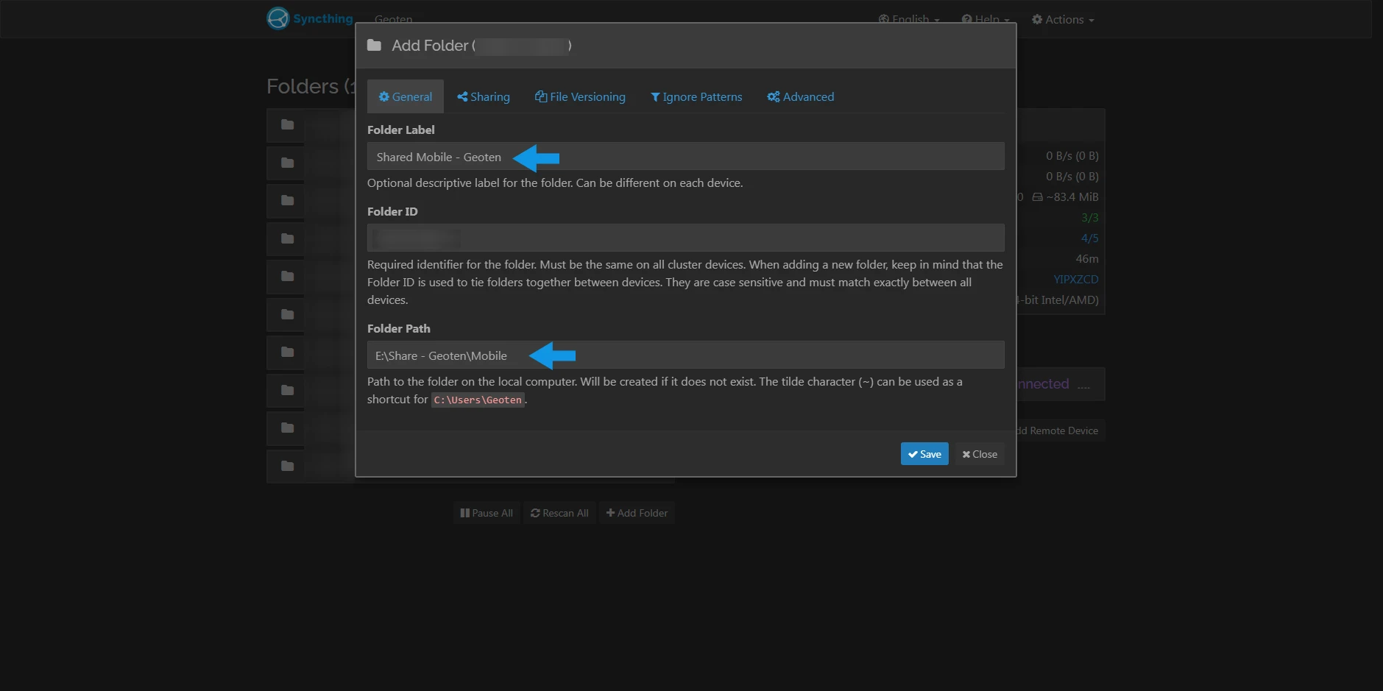Open the Help dropdown menu
The height and width of the screenshot is (691, 1383).
(x=985, y=19)
